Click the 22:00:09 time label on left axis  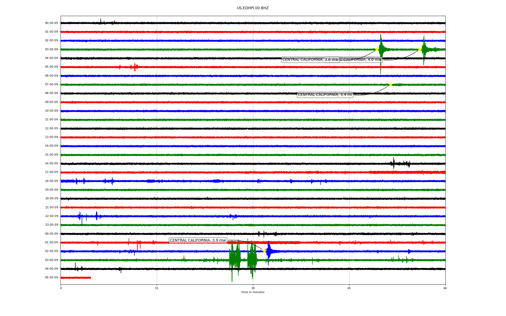pyautogui.click(x=51, y=216)
